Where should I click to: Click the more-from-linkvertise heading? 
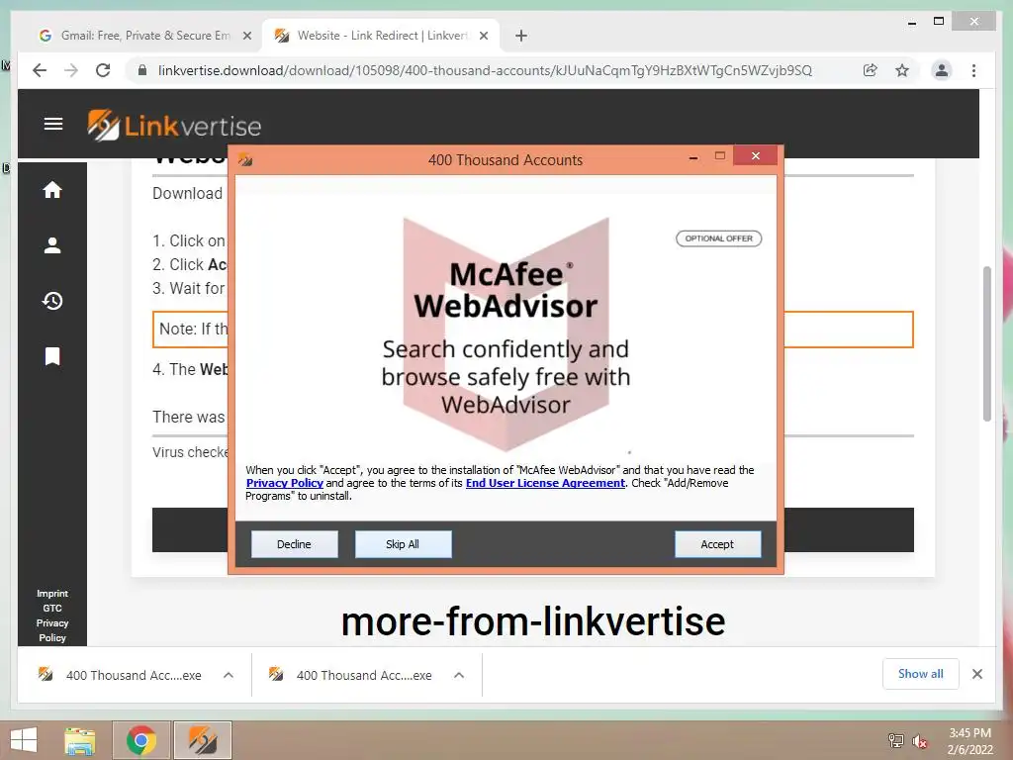click(x=533, y=621)
